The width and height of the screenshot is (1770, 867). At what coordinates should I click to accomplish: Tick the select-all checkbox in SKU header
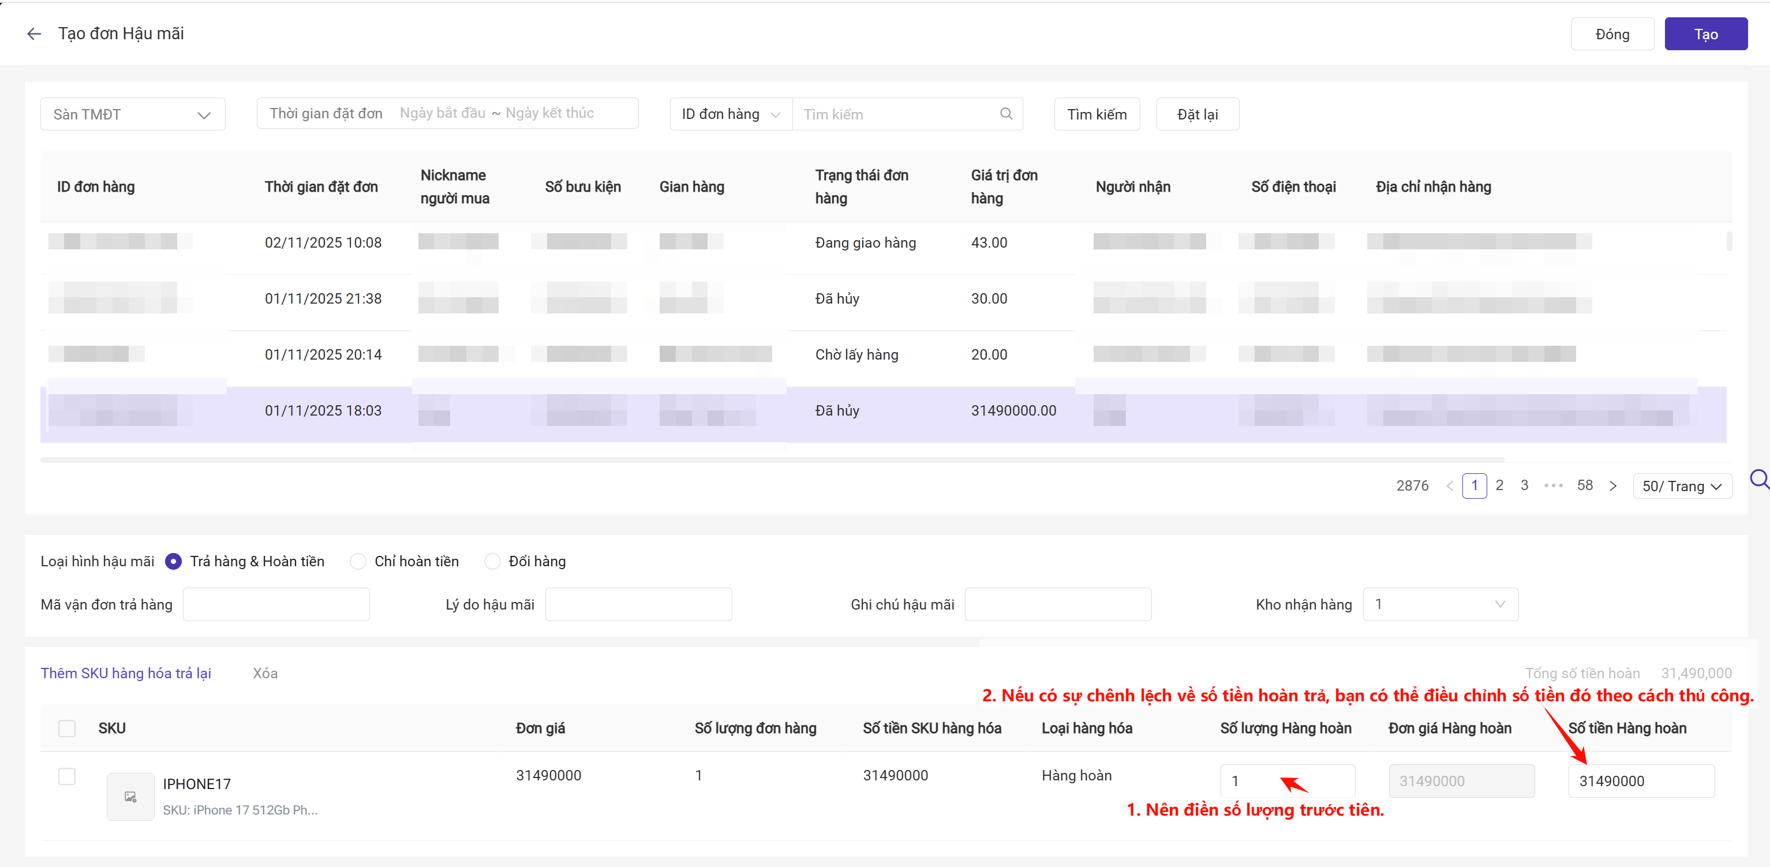click(x=66, y=728)
